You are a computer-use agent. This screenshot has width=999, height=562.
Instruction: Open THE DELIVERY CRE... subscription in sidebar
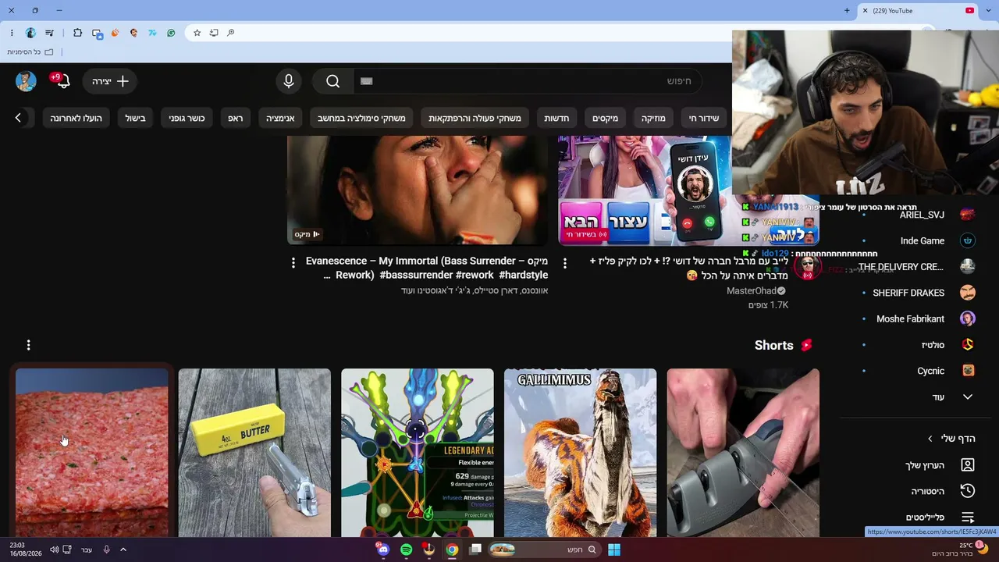(918, 267)
